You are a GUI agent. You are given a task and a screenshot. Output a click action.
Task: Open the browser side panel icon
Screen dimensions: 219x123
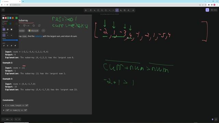coord(211,5)
